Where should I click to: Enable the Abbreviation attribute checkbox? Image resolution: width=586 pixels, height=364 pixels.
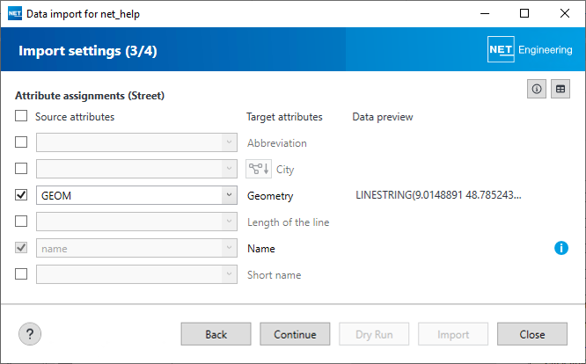coord(21,142)
